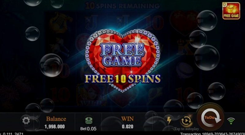Toggle the lightning turbo spin icon
This screenshot has height=135, width=245.
pos(169,120)
